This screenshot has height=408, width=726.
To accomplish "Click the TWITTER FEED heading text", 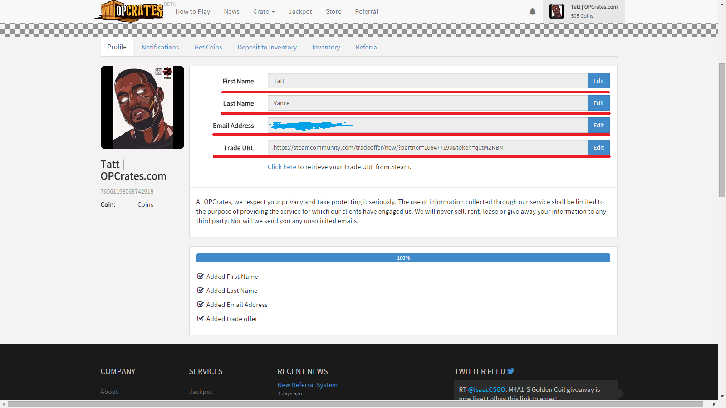I will [x=480, y=371].
